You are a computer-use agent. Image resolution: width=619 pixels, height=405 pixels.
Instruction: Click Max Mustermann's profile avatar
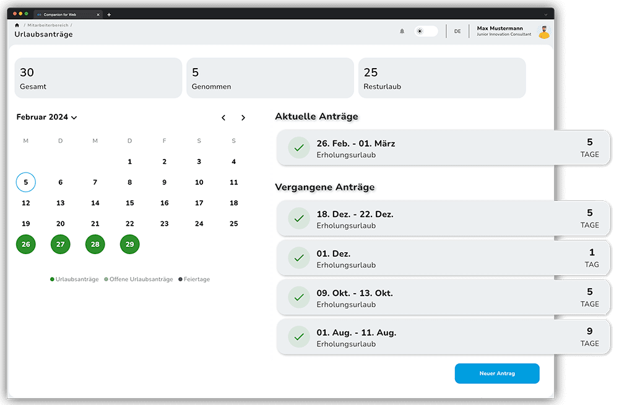point(544,32)
